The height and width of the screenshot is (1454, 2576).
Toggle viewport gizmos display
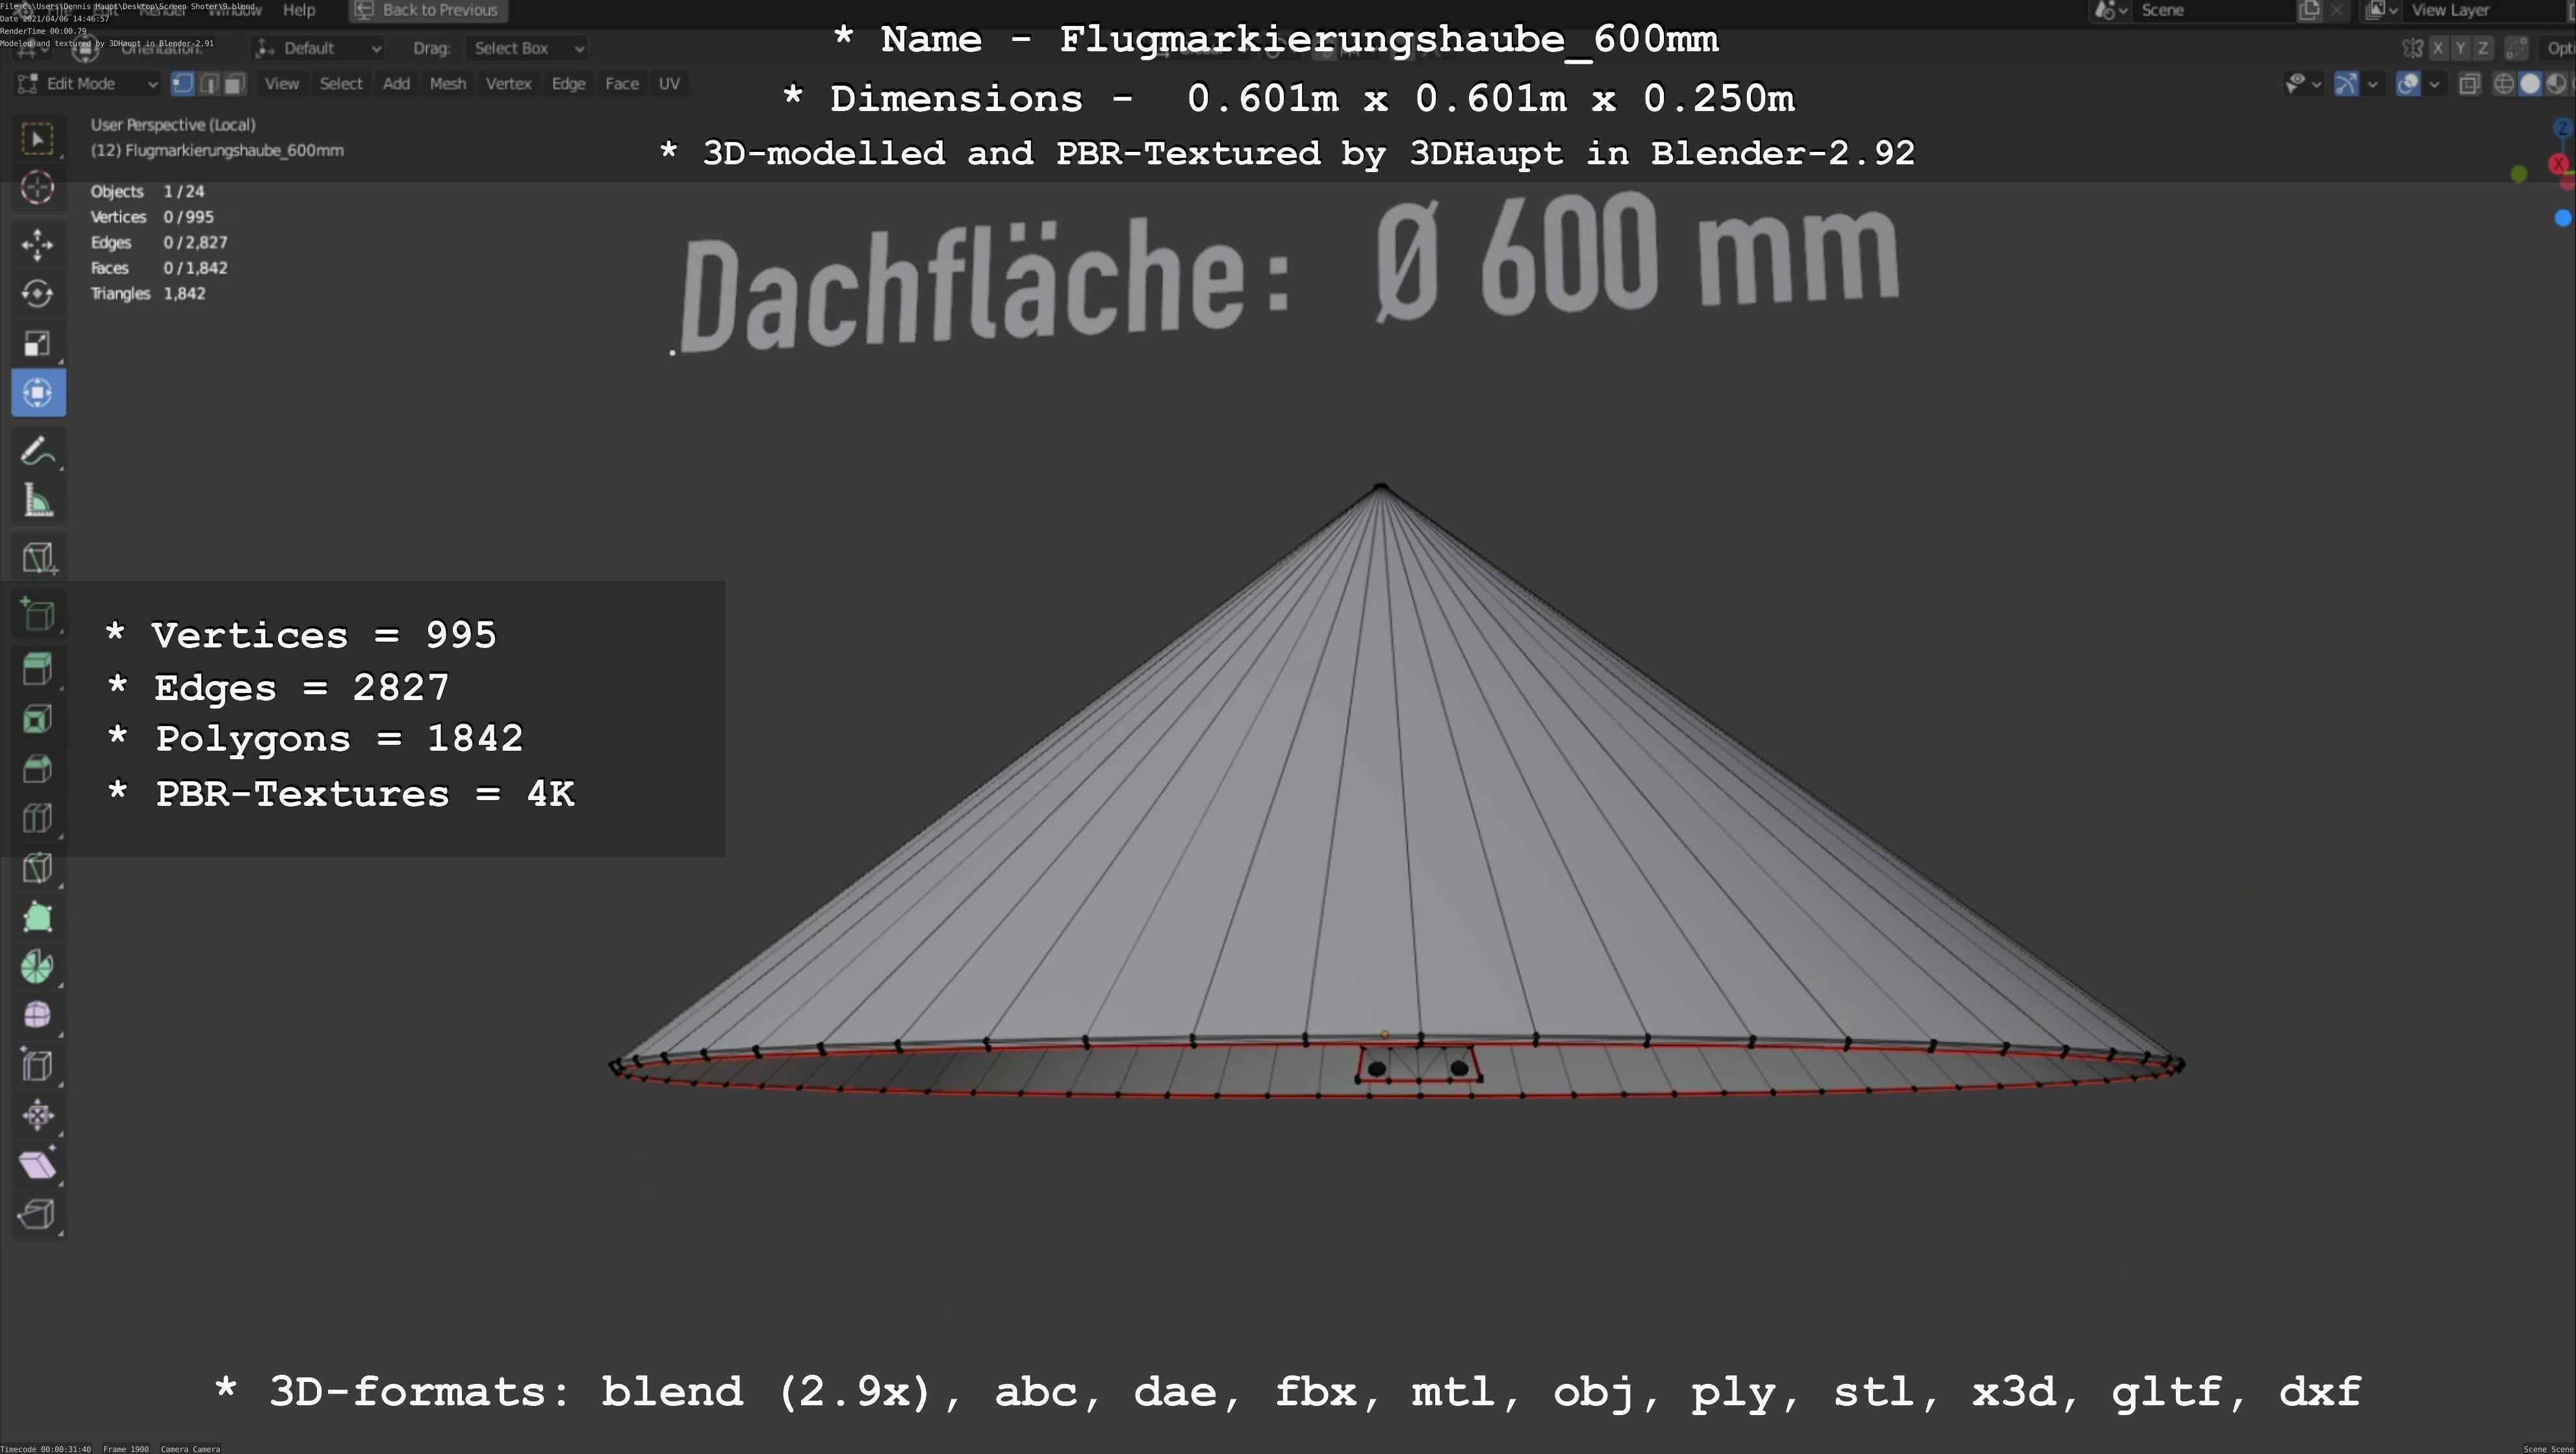pos(2346,84)
